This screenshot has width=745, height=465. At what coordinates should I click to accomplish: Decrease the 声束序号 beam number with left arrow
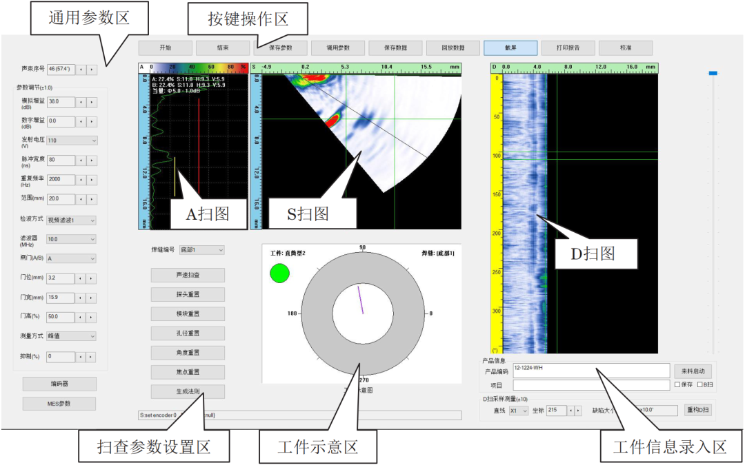(81, 70)
